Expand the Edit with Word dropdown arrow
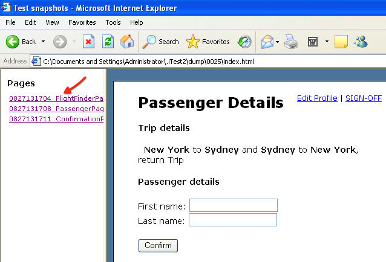Image resolution: width=386 pixels, height=262 pixels. tap(327, 42)
